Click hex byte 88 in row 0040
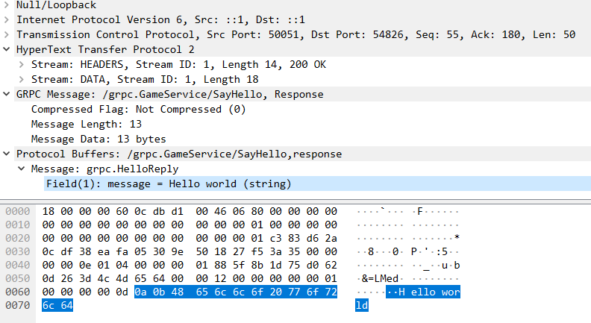 coord(220,266)
